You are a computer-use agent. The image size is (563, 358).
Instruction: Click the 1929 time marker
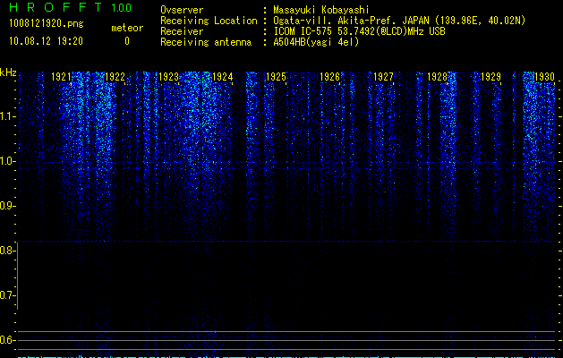[490, 77]
